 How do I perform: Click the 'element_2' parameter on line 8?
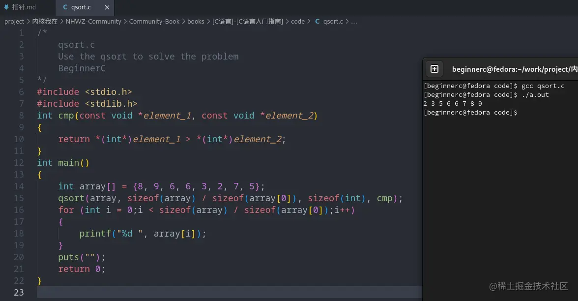click(x=289, y=116)
